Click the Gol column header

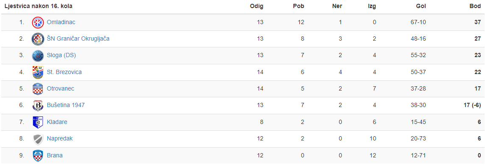click(x=421, y=6)
